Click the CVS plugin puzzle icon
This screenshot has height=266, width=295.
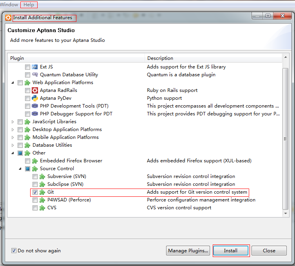[x=42, y=208]
